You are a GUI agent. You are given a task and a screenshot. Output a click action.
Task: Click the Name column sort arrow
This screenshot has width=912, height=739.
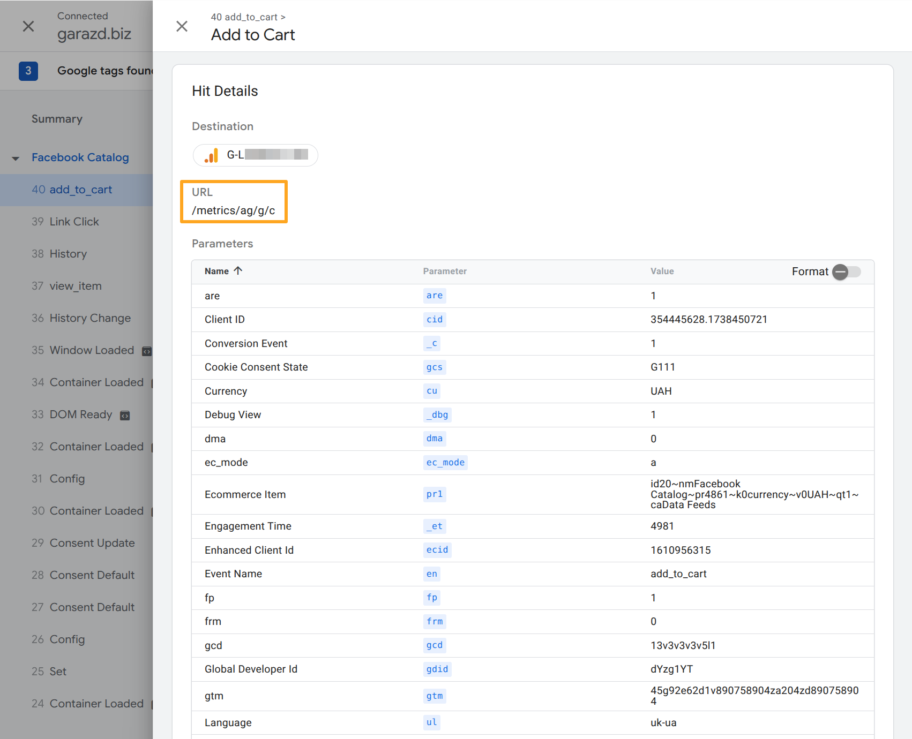pyautogui.click(x=238, y=271)
